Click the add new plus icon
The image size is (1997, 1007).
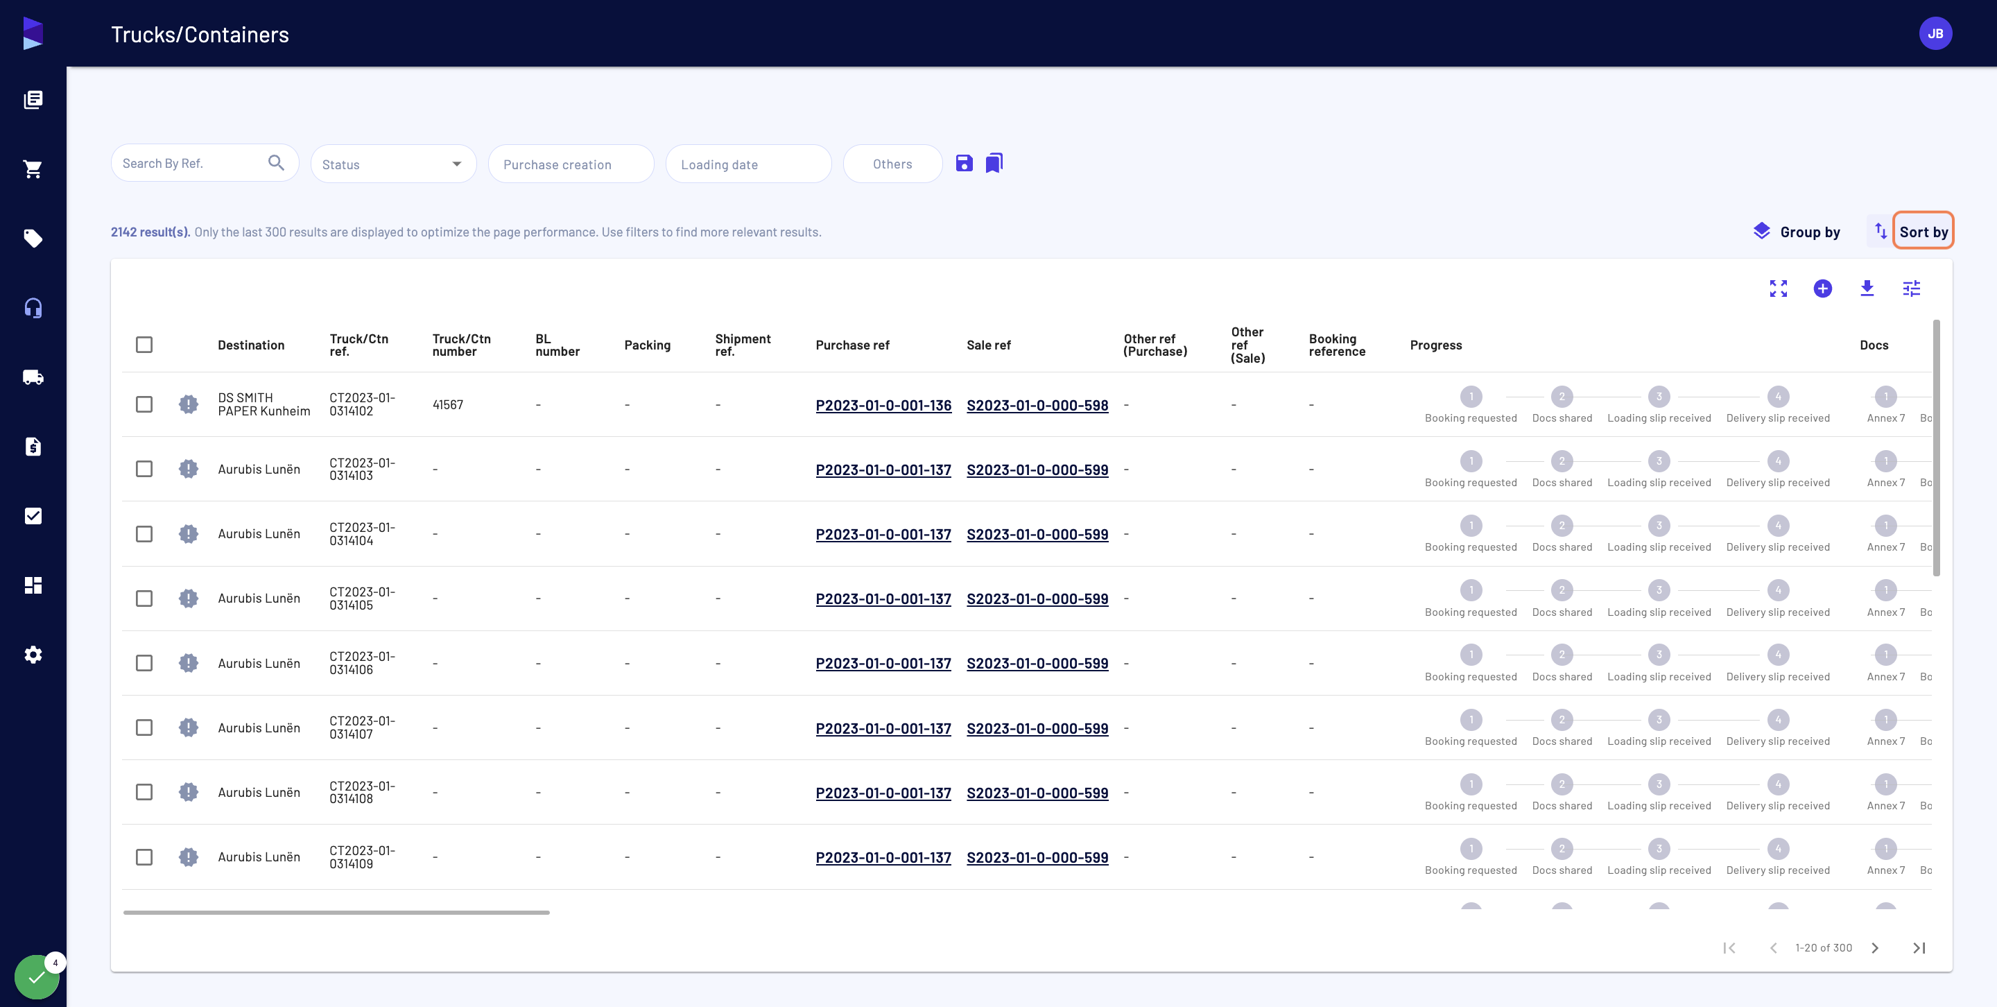pos(1822,289)
